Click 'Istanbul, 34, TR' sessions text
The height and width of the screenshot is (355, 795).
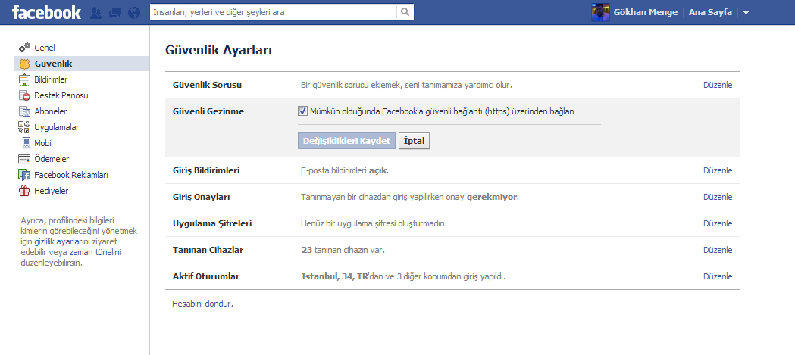(x=335, y=276)
